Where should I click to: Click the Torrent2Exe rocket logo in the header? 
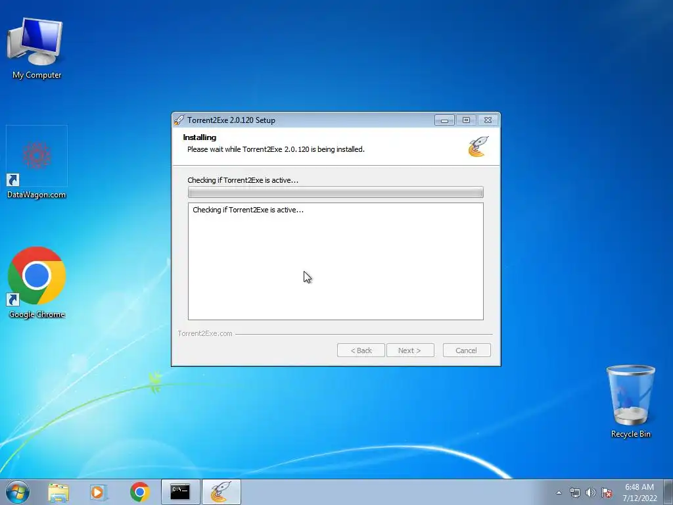click(x=478, y=147)
